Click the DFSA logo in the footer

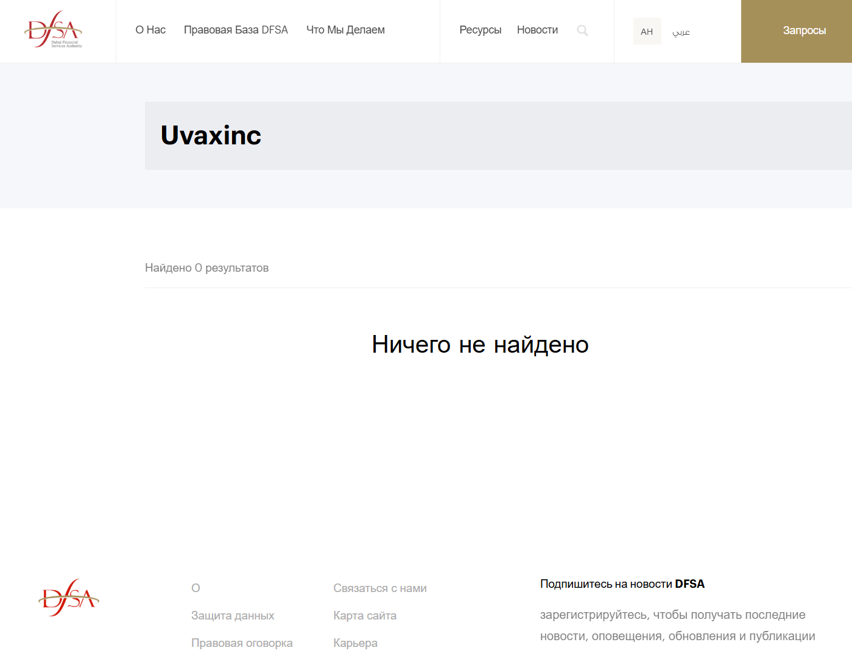point(68,598)
